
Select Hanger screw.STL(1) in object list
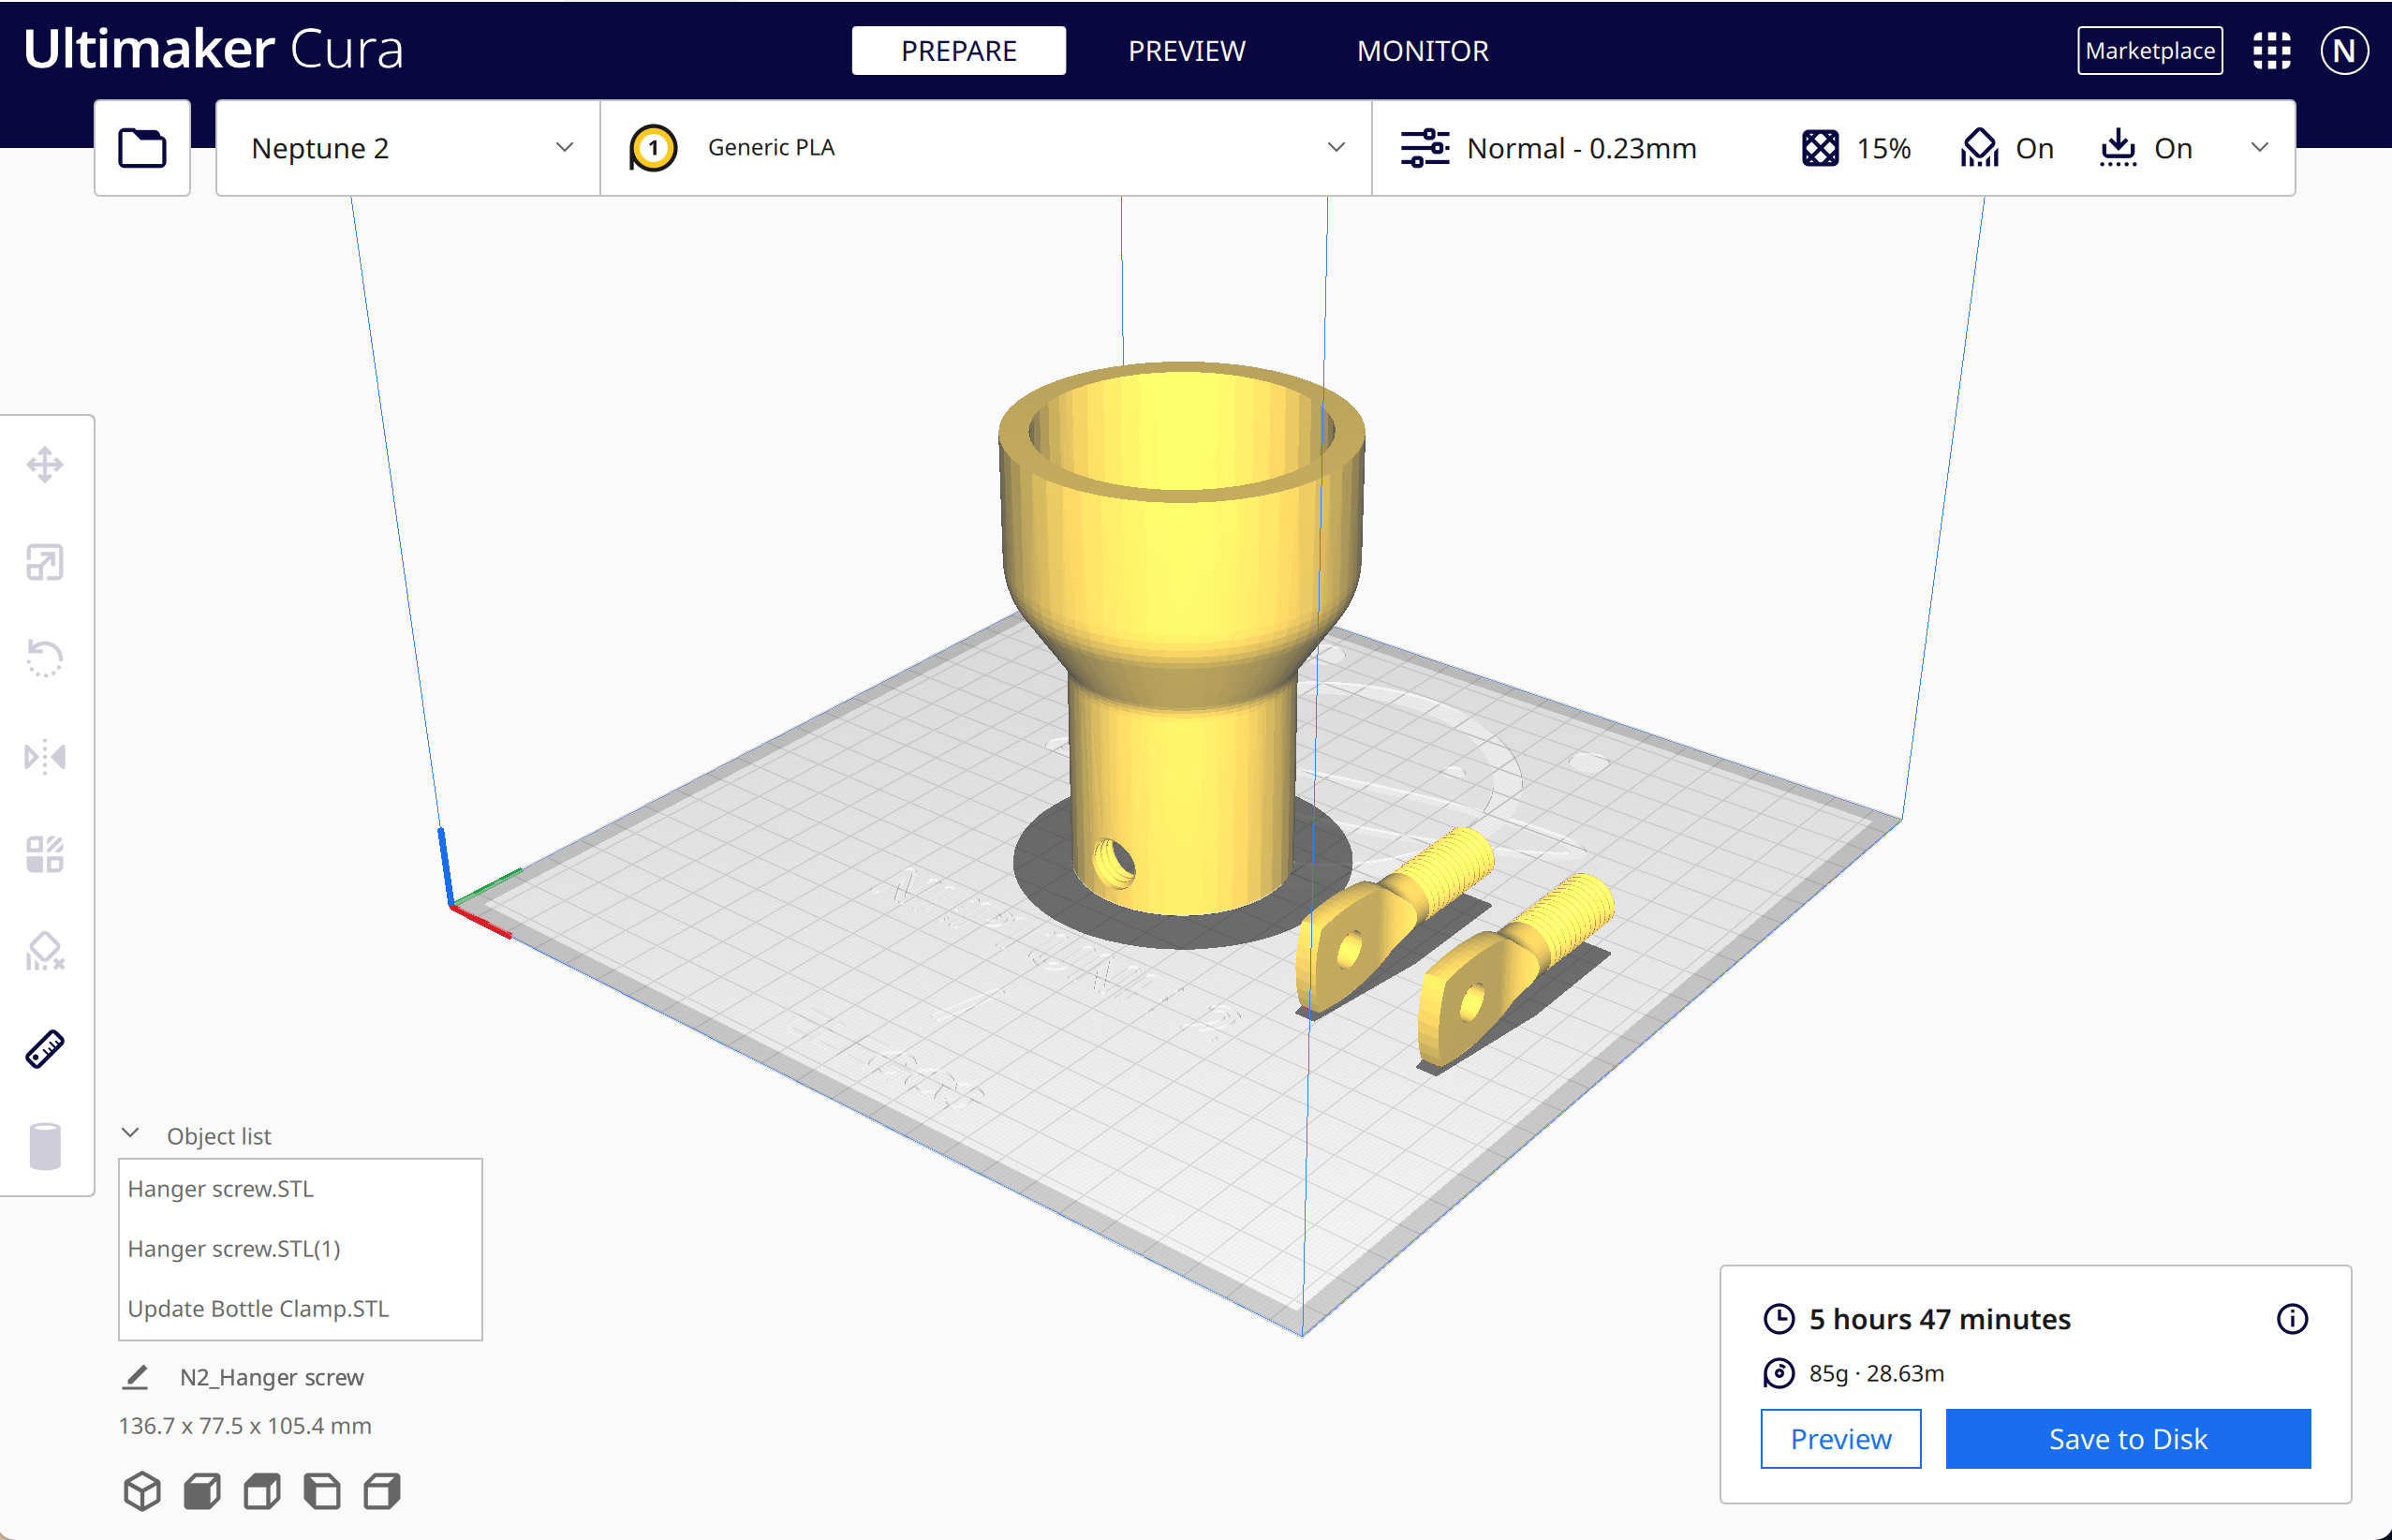300,1249
